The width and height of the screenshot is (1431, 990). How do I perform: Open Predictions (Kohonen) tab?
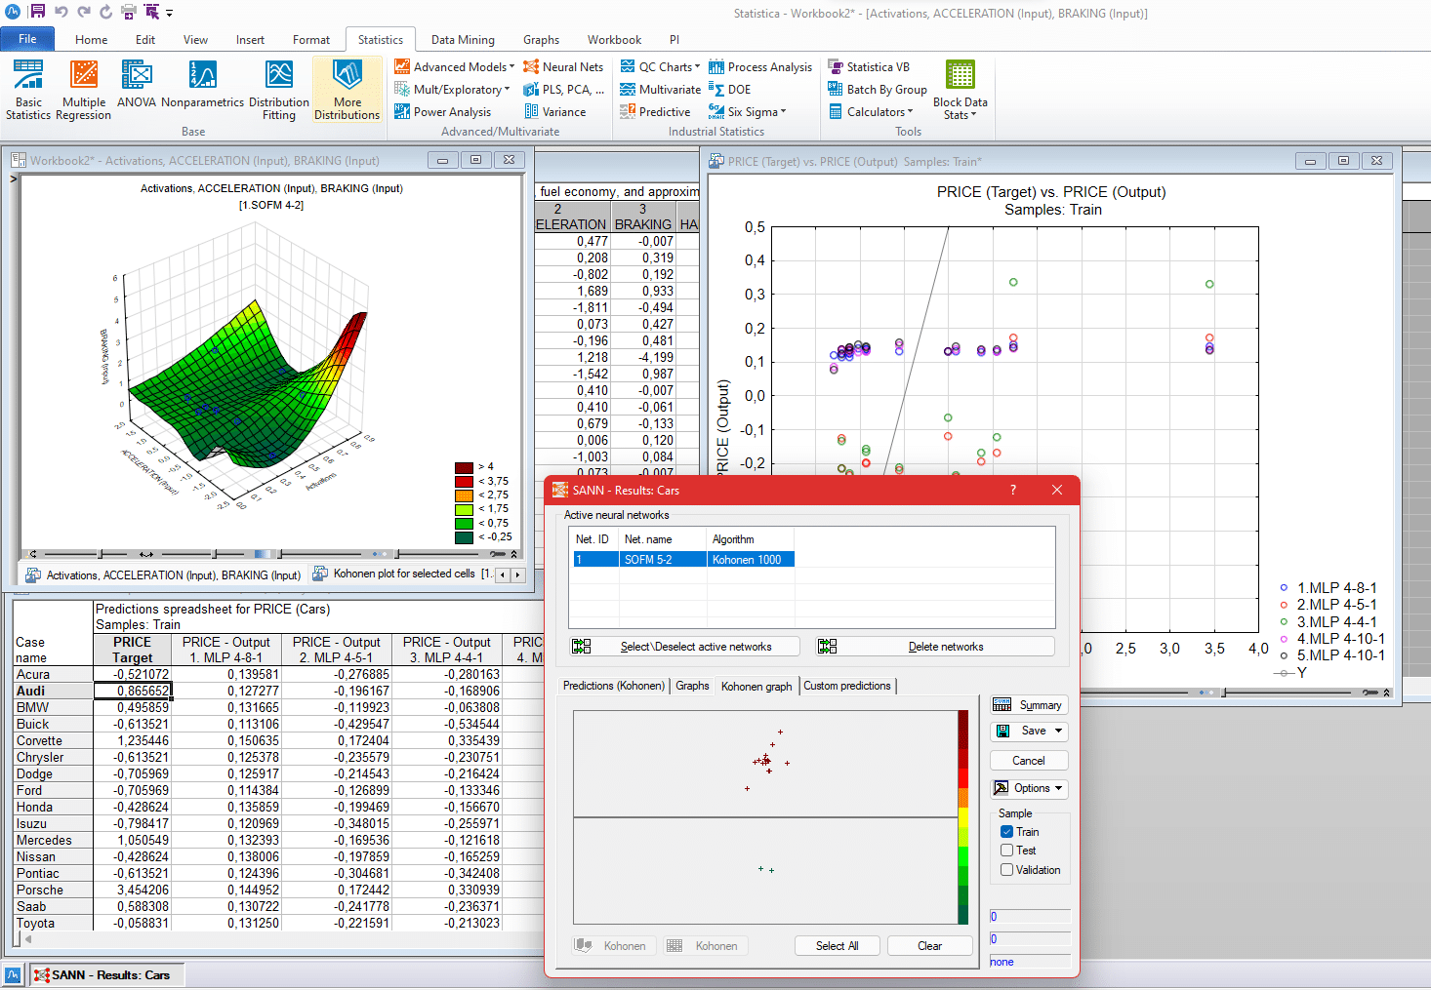click(614, 686)
